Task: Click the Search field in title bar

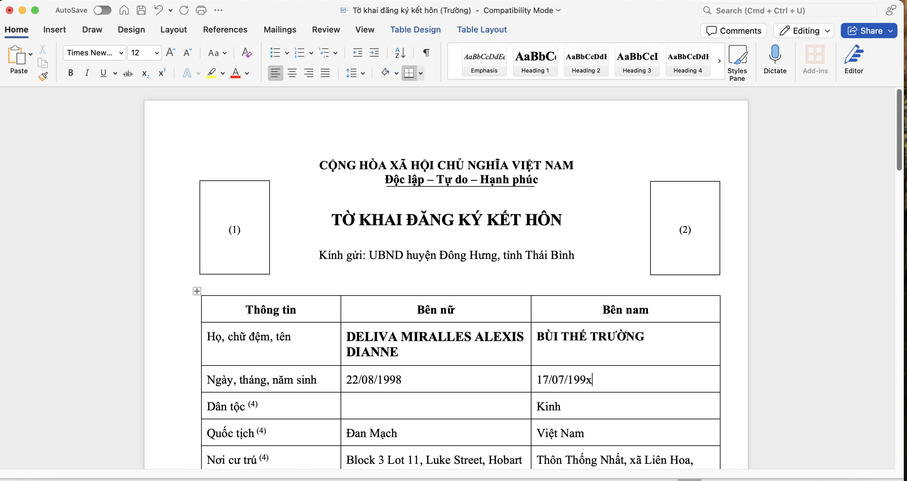Action: click(x=787, y=10)
